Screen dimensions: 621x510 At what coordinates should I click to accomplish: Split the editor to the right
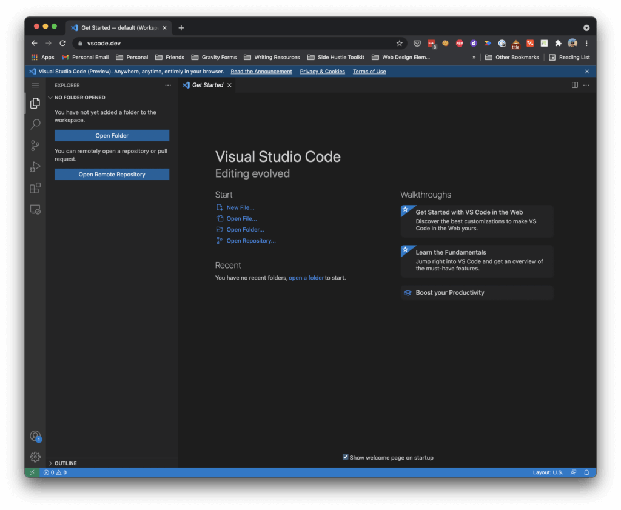click(575, 85)
